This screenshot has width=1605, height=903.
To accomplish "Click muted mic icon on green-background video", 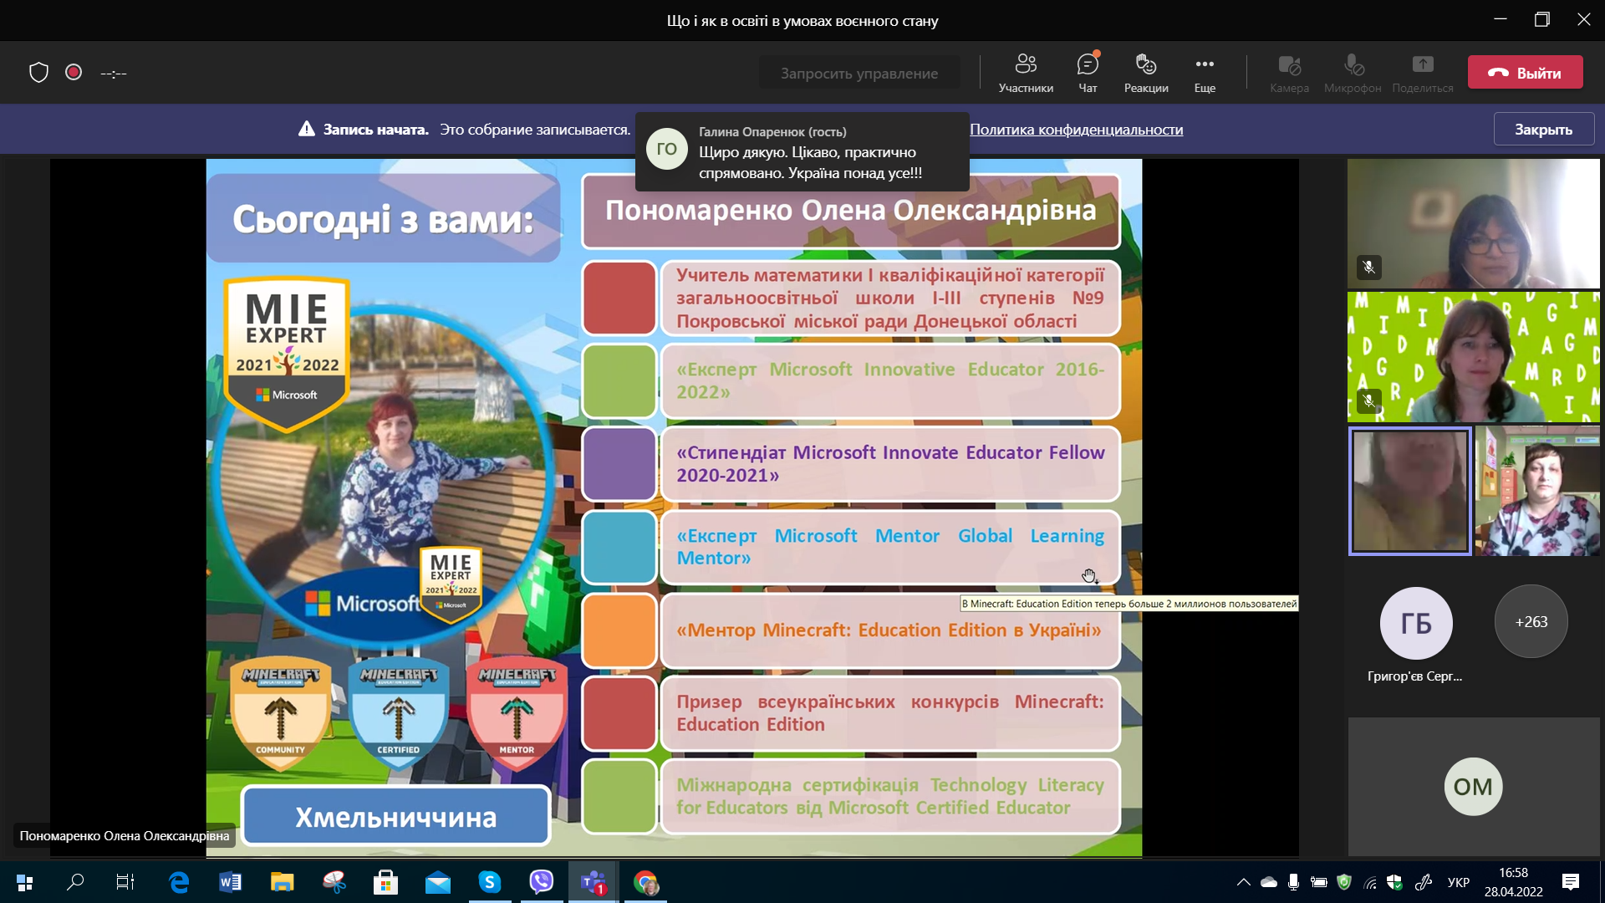I will pyautogui.click(x=1368, y=401).
